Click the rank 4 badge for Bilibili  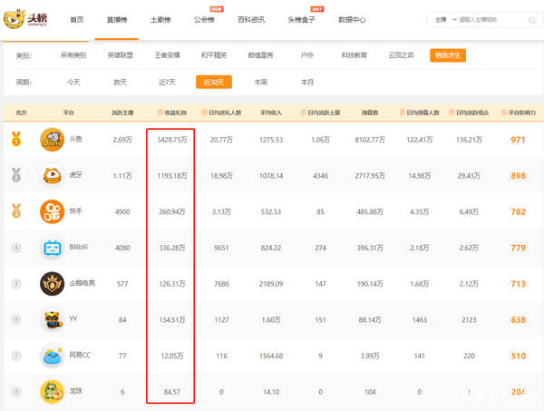click(x=16, y=248)
